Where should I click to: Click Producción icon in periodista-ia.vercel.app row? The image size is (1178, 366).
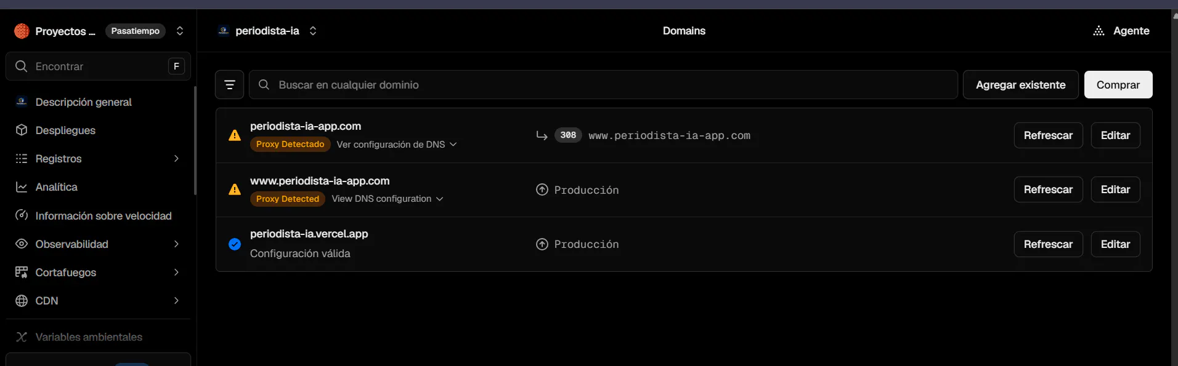542,244
